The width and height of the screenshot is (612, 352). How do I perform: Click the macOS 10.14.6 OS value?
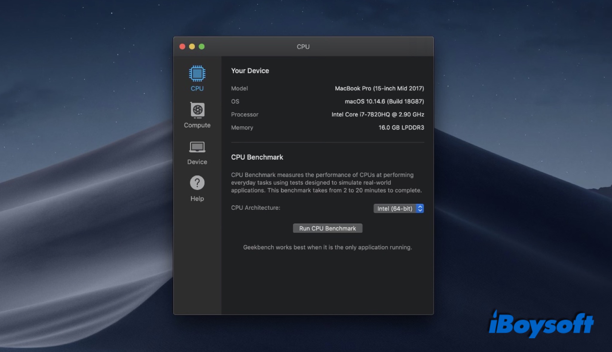pos(384,101)
